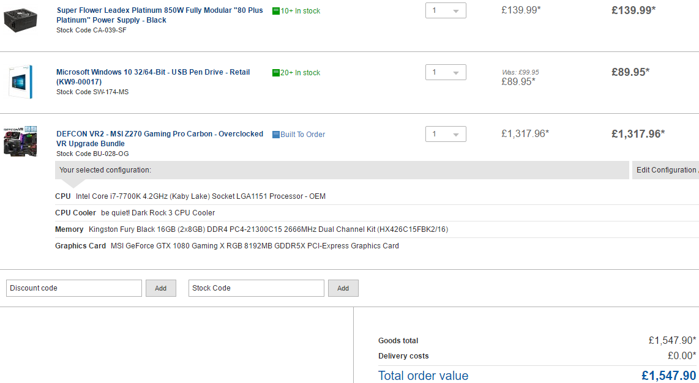The height and width of the screenshot is (383, 699).
Task: Open the Super Flower power supply thumbnail
Action: pyautogui.click(x=21, y=20)
